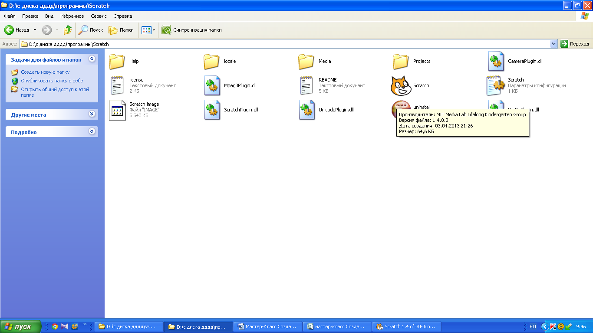593x333 pixels.
Task: Select the Scratch cat application icon
Action: [401, 86]
